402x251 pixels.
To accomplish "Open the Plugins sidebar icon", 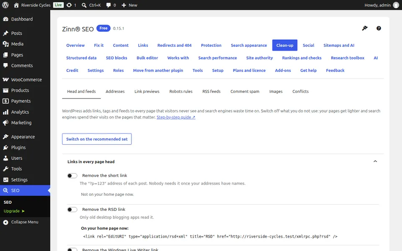I will click(5, 148).
